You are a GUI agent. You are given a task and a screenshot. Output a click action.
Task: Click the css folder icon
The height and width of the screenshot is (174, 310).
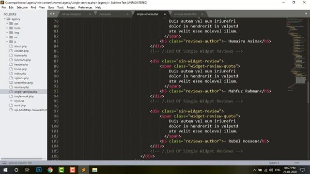tap(11, 24)
